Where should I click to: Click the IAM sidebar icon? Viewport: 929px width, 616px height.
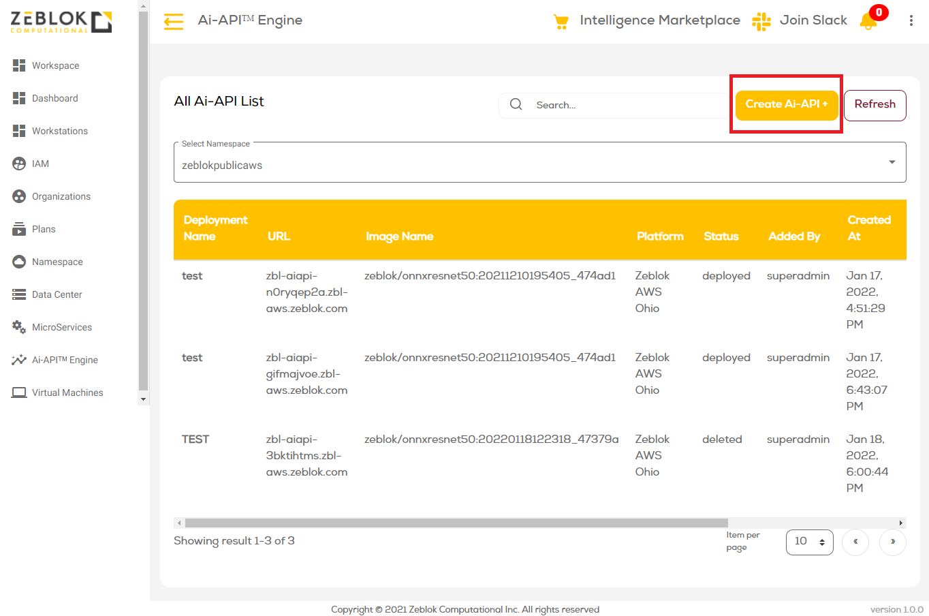[19, 164]
